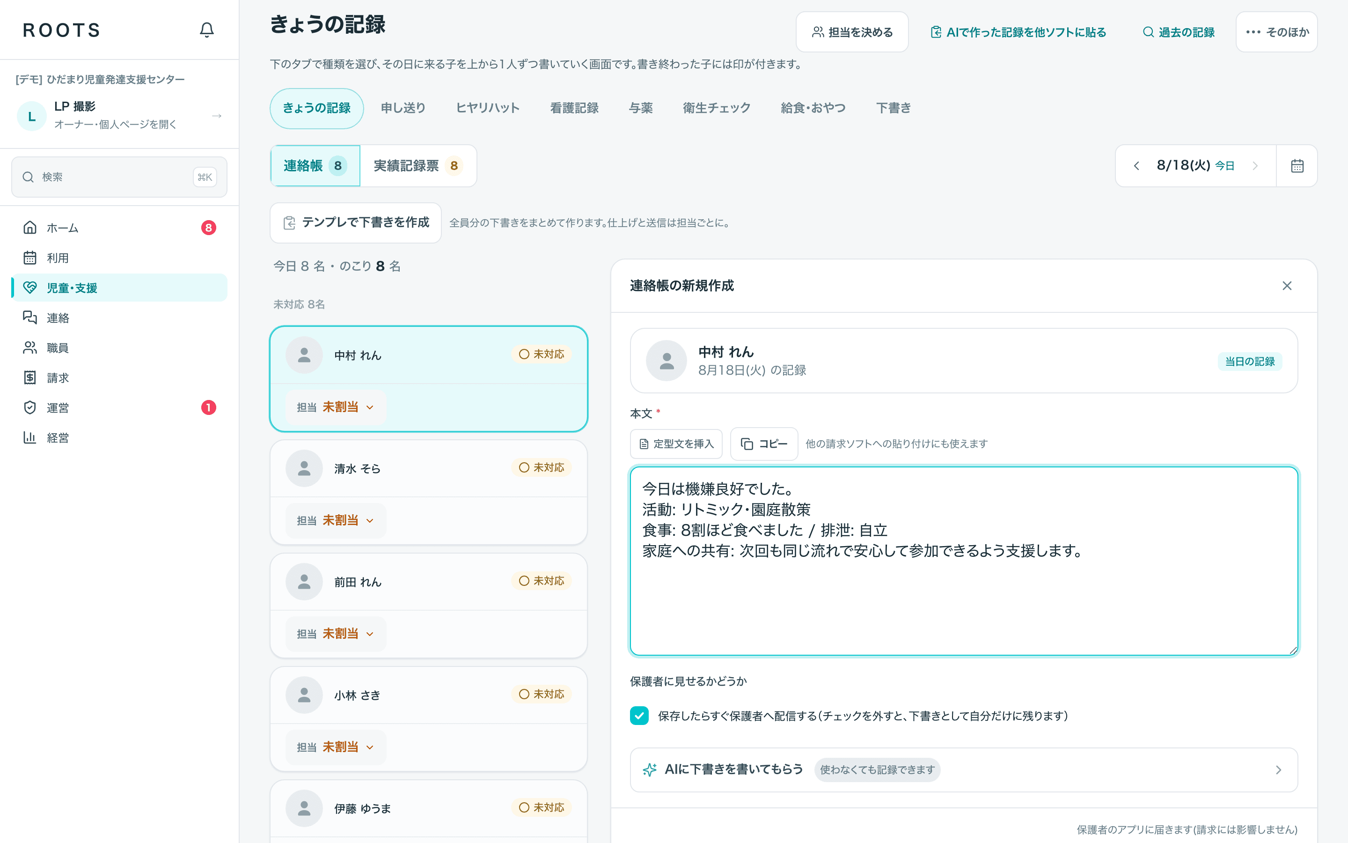Close the 連絡帳の新規作成 panel

coord(1287,286)
